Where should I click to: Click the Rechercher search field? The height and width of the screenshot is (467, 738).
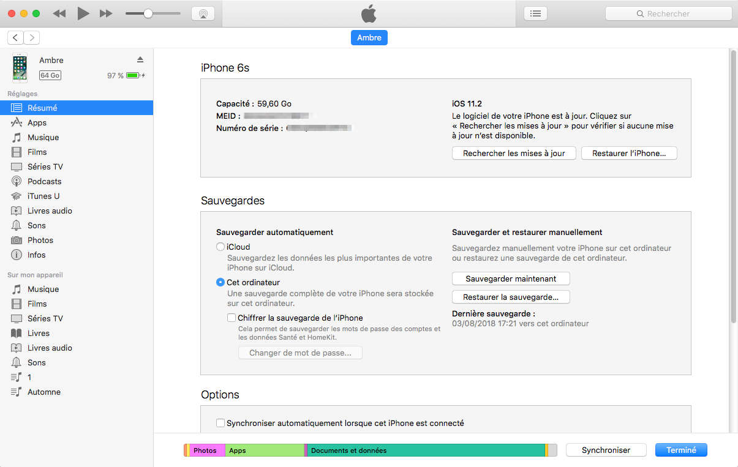668,13
